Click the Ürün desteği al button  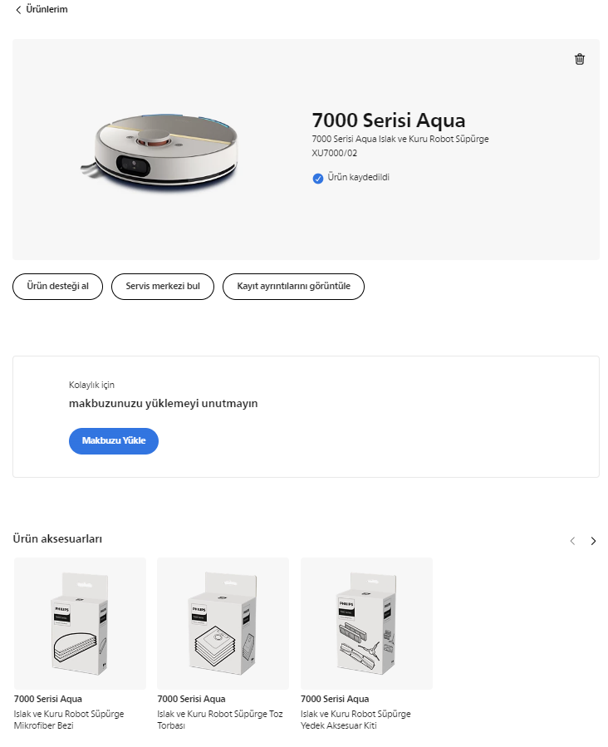coord(57,287)
